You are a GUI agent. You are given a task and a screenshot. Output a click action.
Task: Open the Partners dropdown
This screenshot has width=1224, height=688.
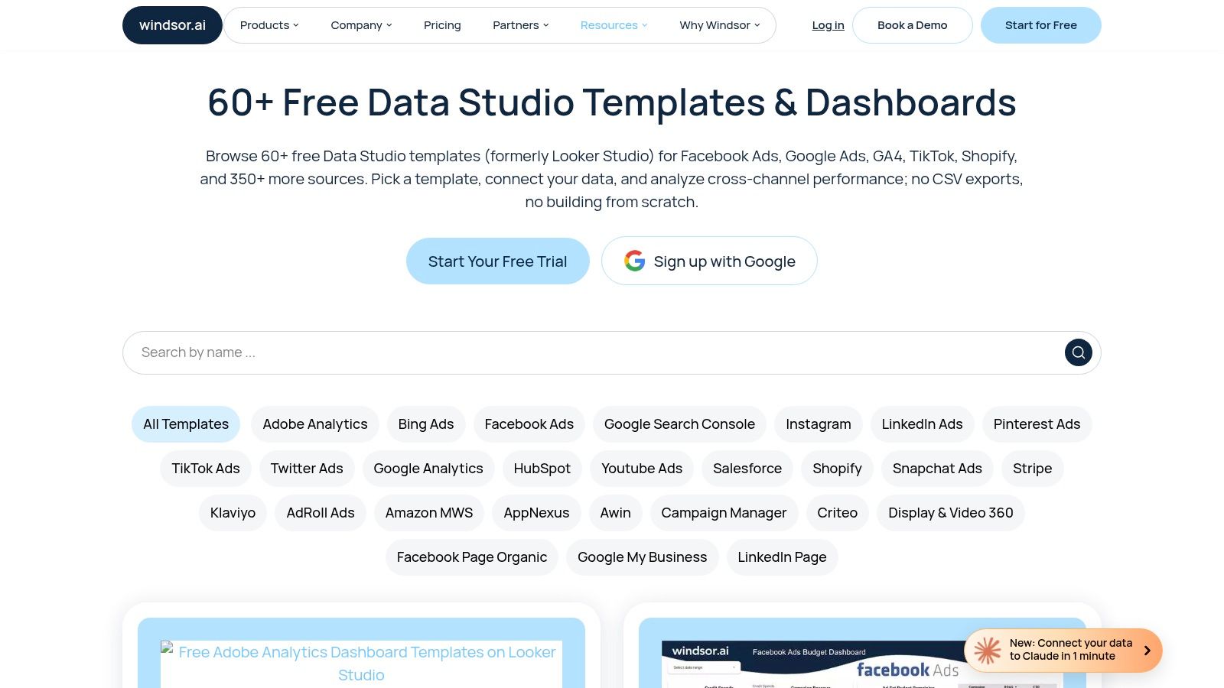[x=521, y=25]
